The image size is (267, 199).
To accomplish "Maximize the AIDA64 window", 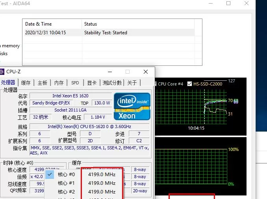I will [x=228, y=3].
